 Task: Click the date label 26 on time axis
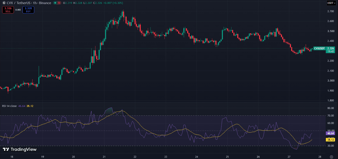[258, 157]
